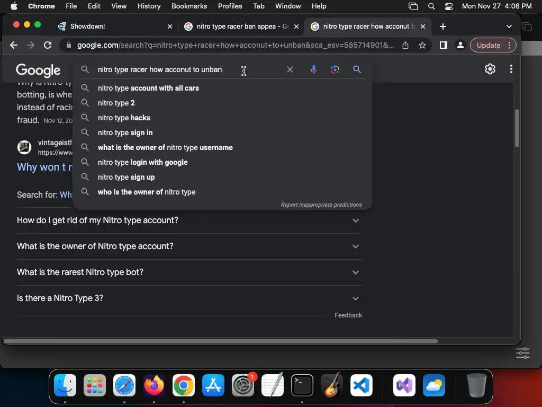The width and height of the screenshot is (542, 407).
Task: Launch Safari from the Dock
Action: 124,385
